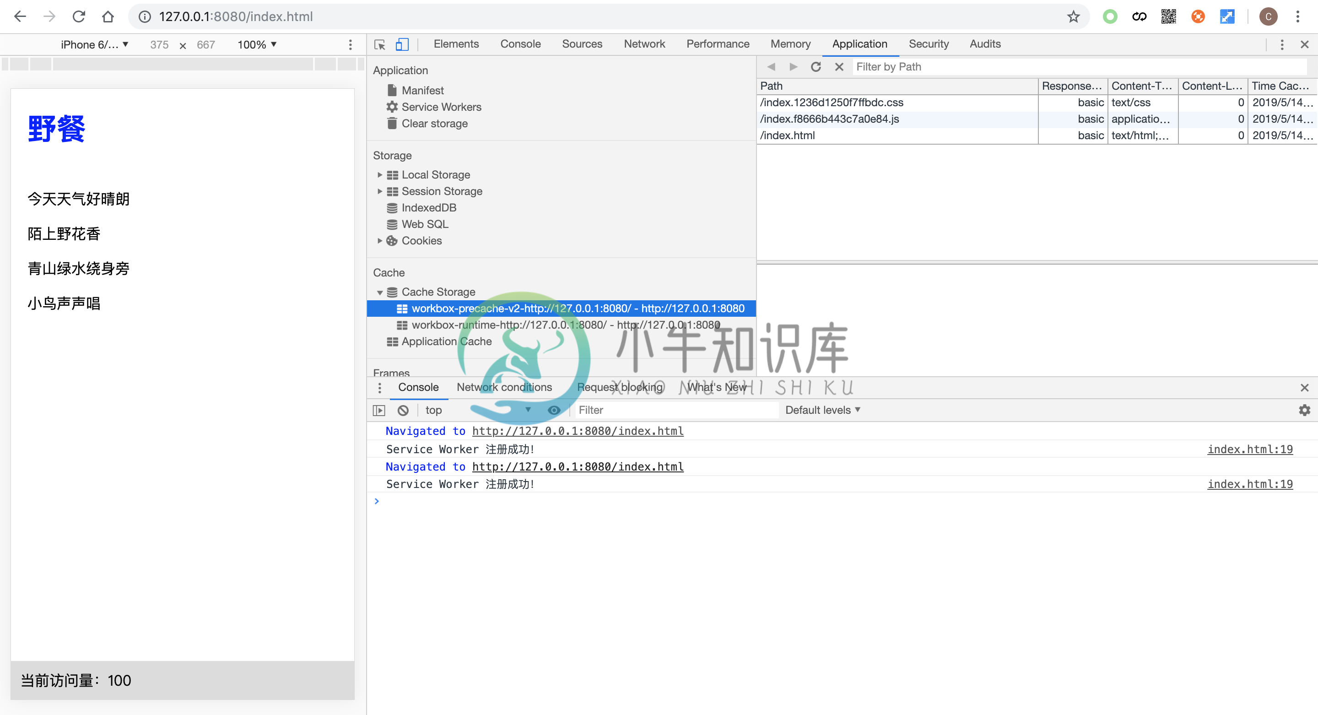
Task: Click the close button on bottom Console panel
Action: 1305,387
